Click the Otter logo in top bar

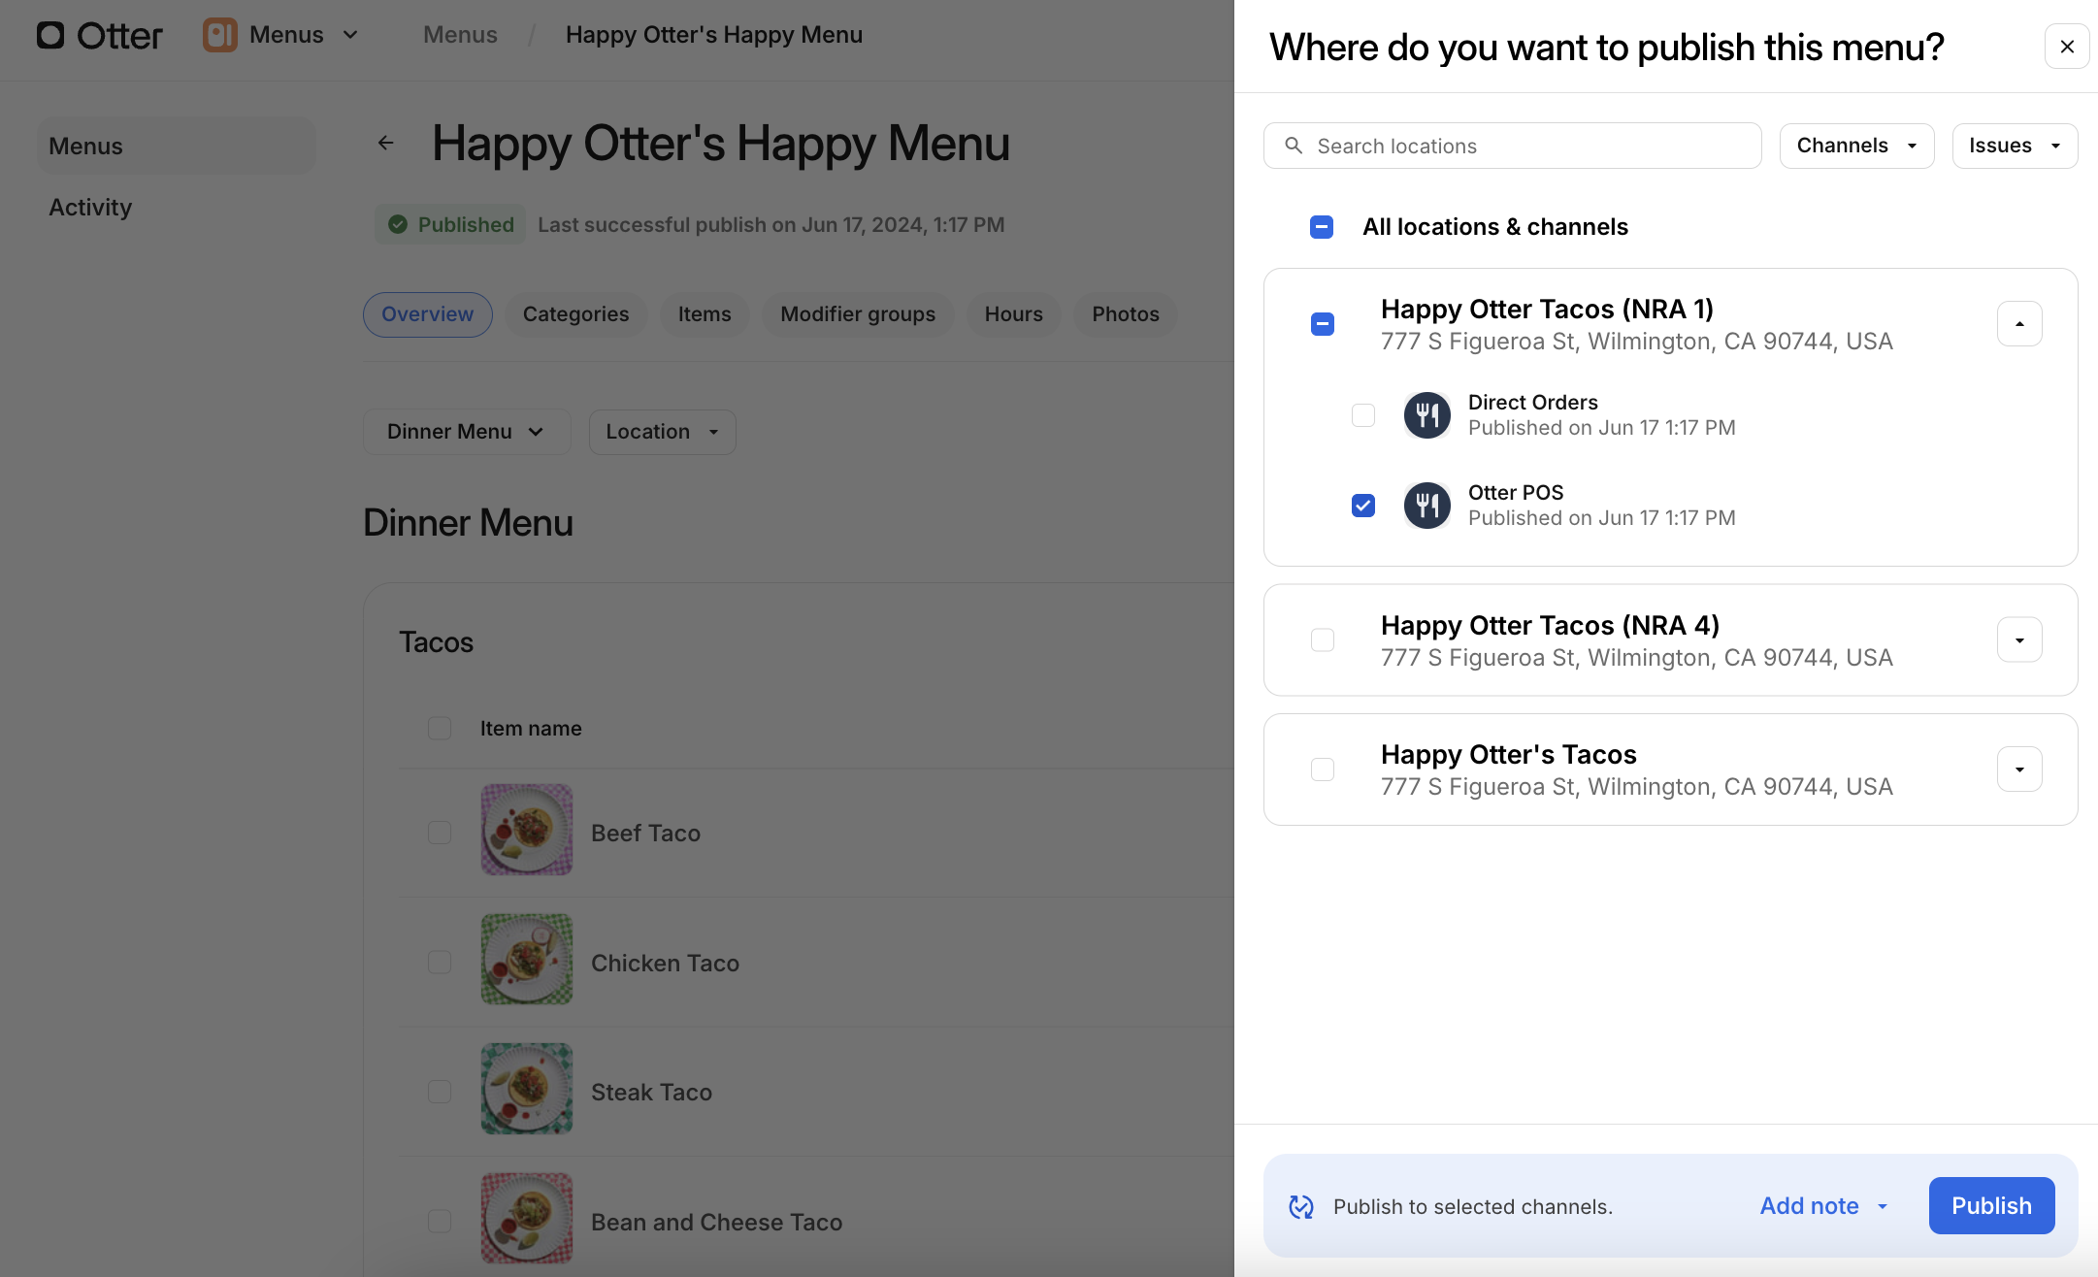pos(97,35)
